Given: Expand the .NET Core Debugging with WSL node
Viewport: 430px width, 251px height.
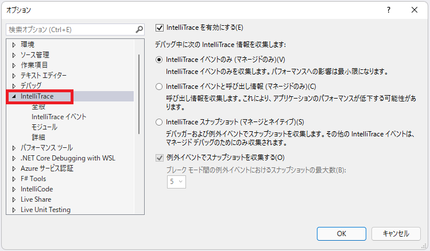Looking at the screenshot, I should tap(14, 158).
